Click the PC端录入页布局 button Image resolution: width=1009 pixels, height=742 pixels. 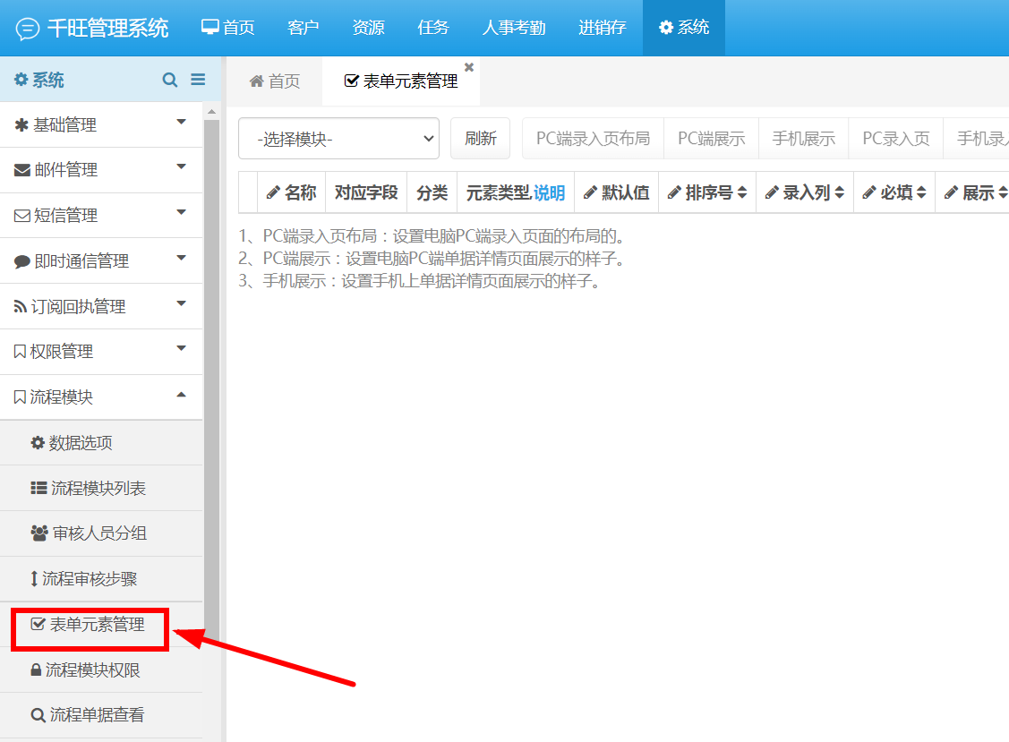click(x=593, y=139)
